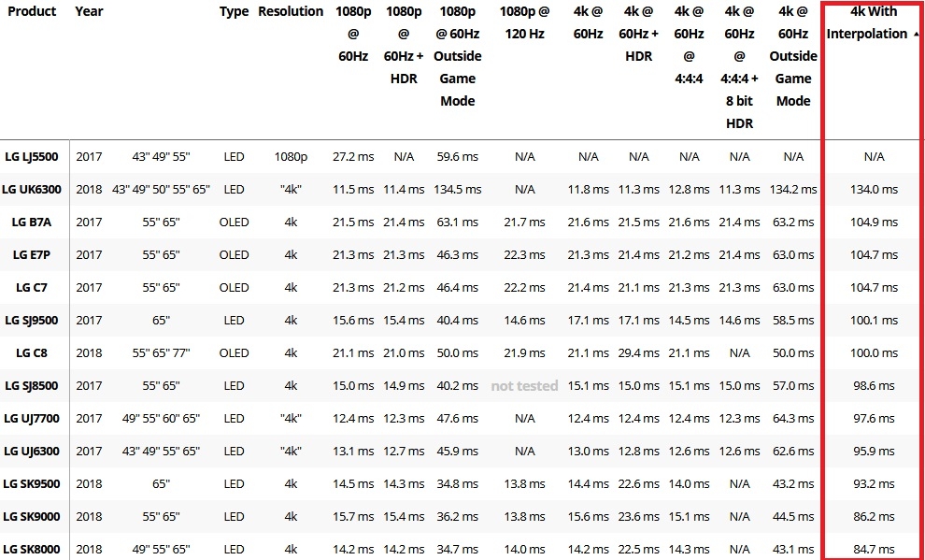Click the "57.0 ms" cell
This screenshot has height=560, width=925.
793,386
